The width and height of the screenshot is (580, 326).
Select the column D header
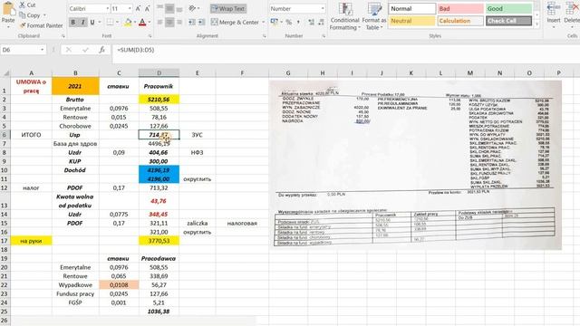coord(159,73)
